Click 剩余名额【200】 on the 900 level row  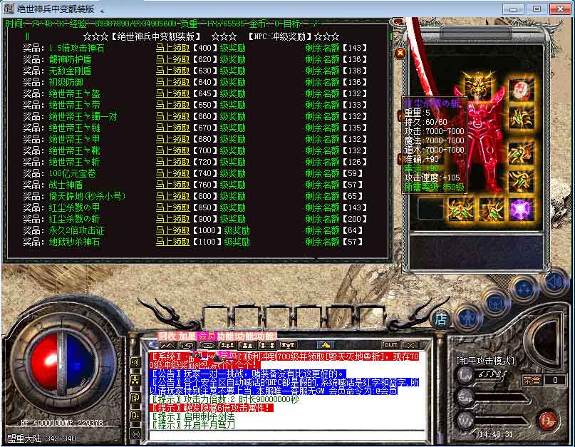pos(336,219)
